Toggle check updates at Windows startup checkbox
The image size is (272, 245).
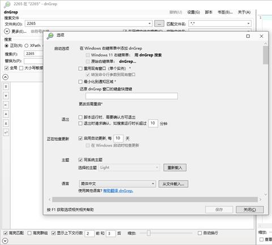(88, 145)
